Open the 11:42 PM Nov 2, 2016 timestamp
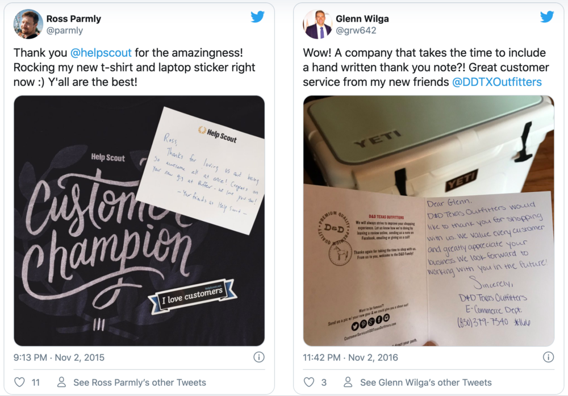The image size is (568, 396). click(350, 357)
